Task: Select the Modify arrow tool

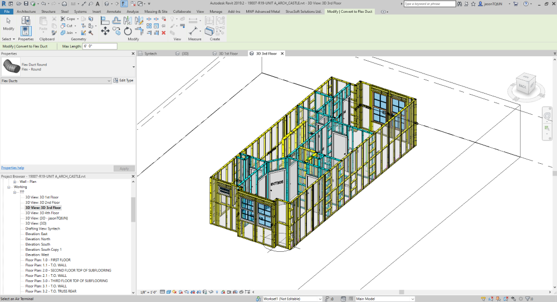Action: (8, 23)
